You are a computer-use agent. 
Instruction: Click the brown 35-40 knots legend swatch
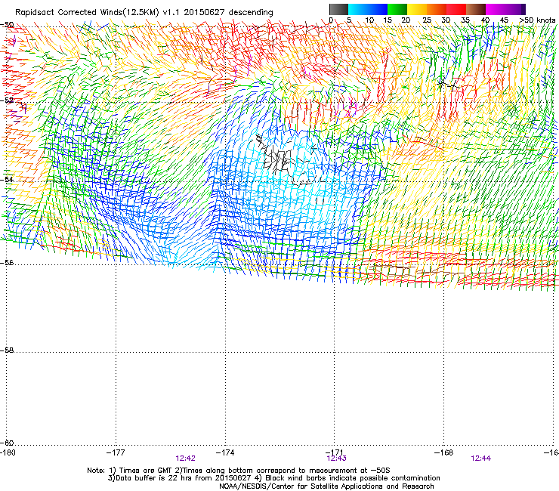(x=476, y=9)
